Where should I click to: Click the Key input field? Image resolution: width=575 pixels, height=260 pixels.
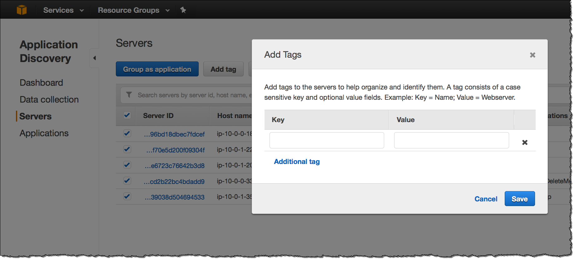(x=327, y=140)
